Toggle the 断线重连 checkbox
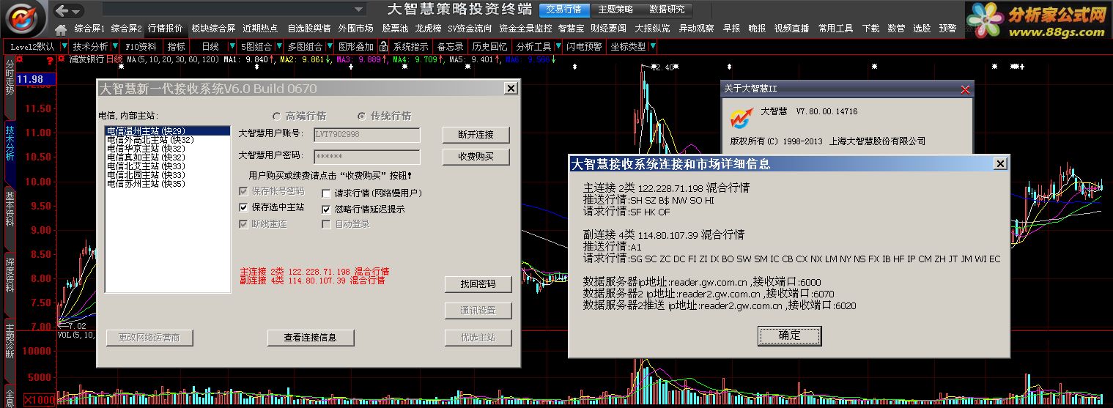This screenshot has height=408, width=1113. [x=244, y=224]
